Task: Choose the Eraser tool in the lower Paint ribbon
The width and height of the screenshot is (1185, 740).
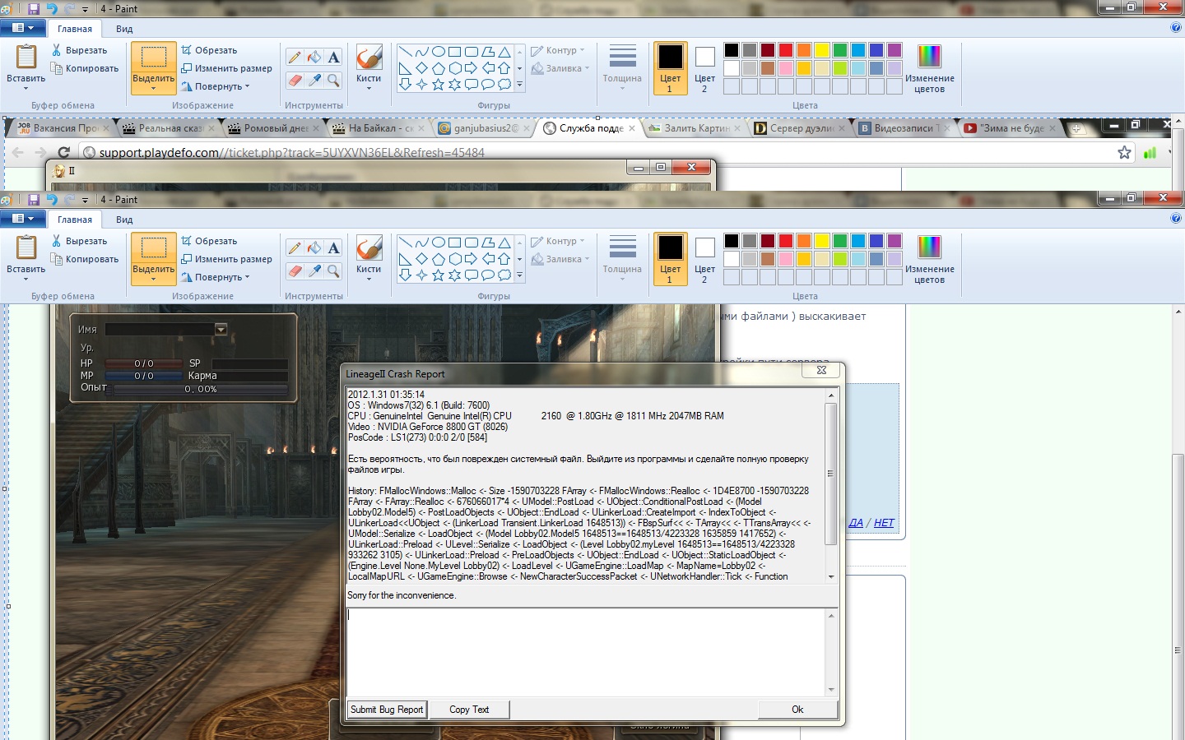Action: click(295, 271)
